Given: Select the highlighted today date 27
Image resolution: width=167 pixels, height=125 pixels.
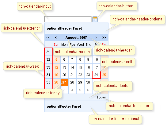Looking at the screenshot, I should [x=64, y=82].
